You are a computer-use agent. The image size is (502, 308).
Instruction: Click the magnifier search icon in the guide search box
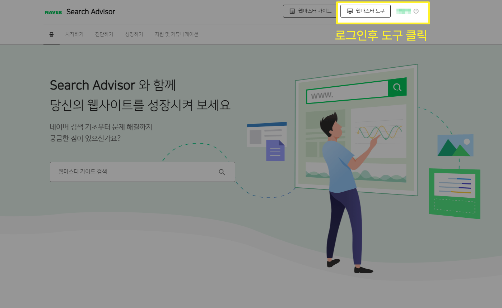pyautogui.click(x=222, y=172)
